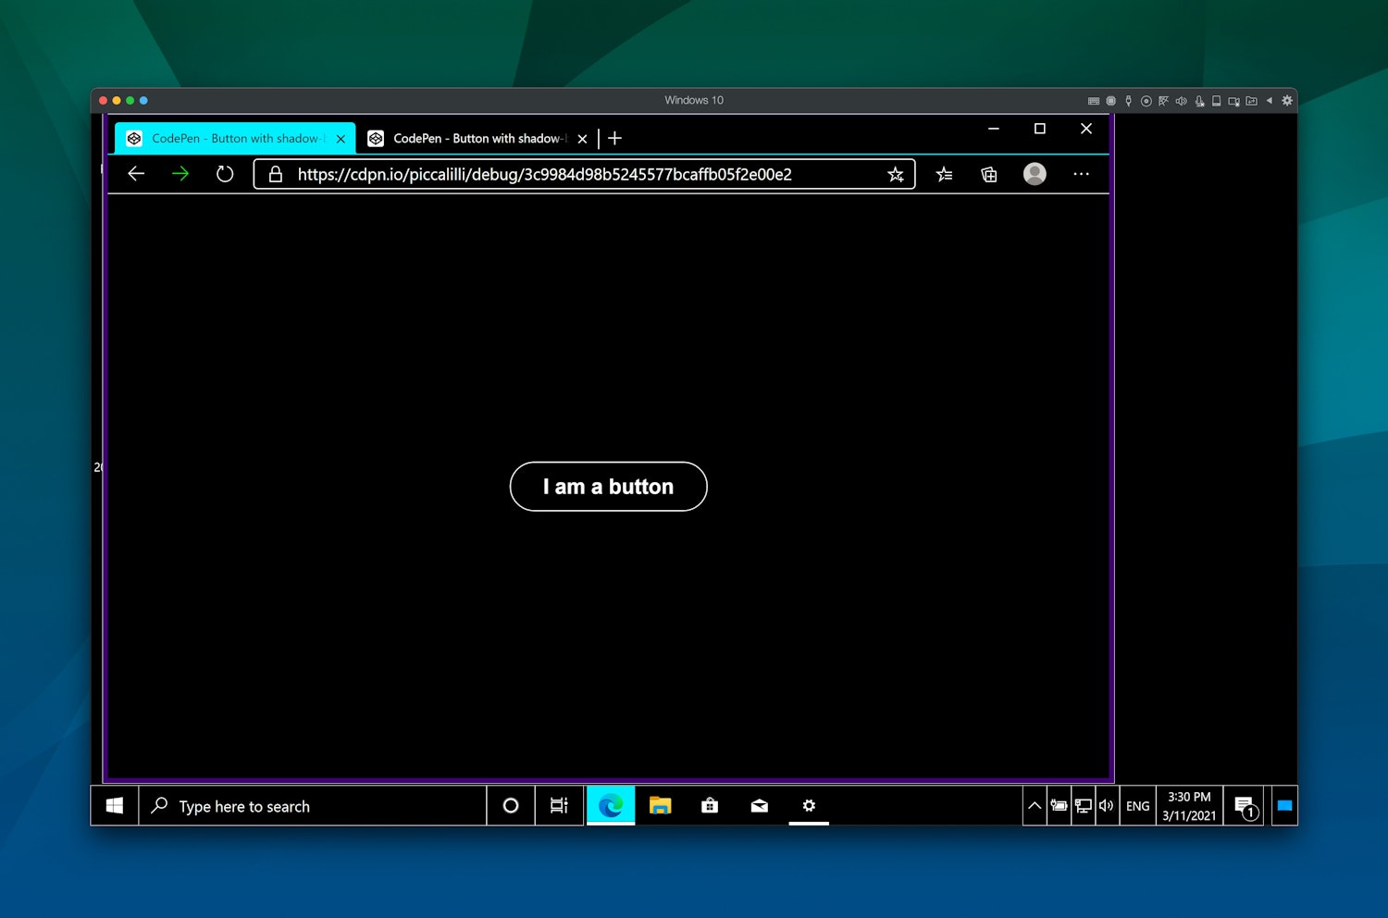Open a new tab with the plus button

[614, 139]
